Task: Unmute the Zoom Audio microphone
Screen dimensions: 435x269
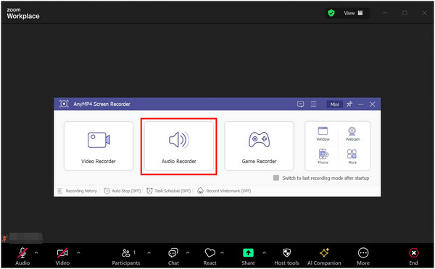Action: (x=22, y=257)
